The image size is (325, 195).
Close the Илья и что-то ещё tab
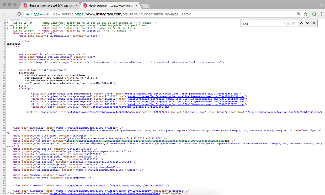point(77,6)
